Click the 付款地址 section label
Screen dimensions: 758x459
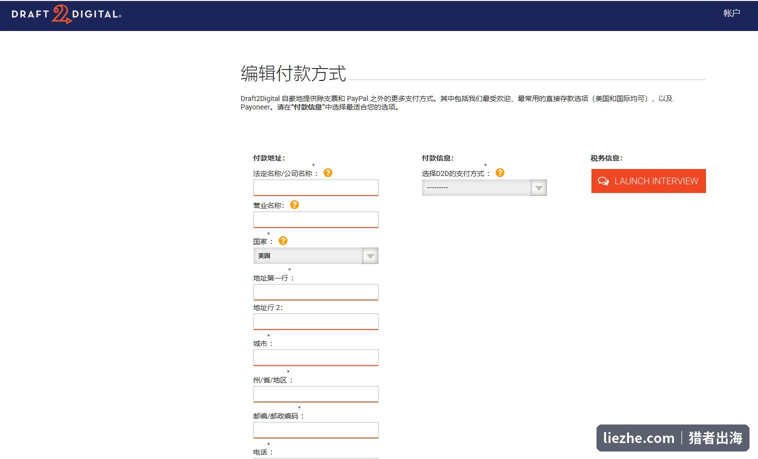click(269, 158)
